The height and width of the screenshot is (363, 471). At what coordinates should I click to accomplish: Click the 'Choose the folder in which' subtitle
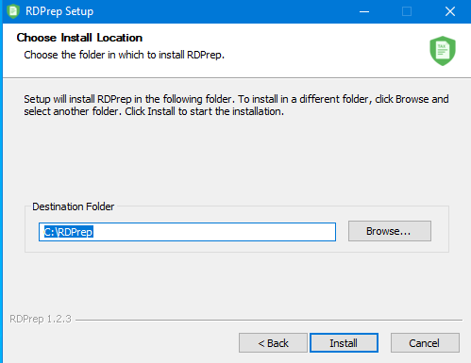124,55
